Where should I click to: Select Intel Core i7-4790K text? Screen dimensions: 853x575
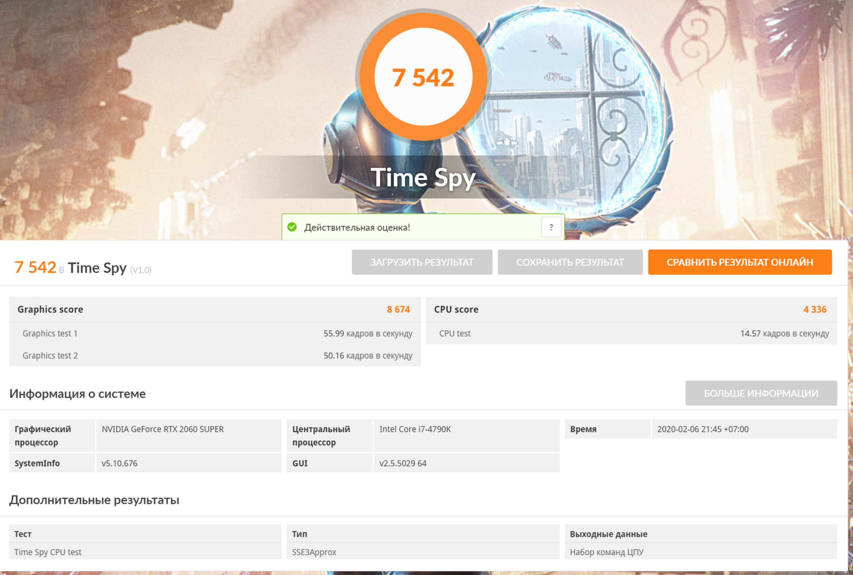(415, 429)
